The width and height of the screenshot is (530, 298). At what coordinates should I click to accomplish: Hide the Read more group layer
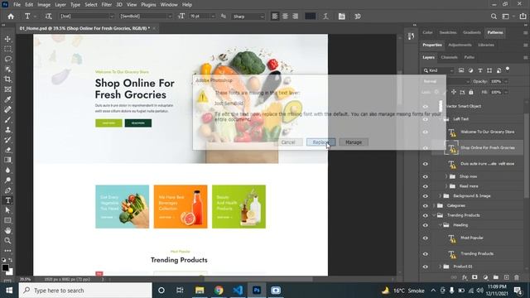tap(425, 186)
